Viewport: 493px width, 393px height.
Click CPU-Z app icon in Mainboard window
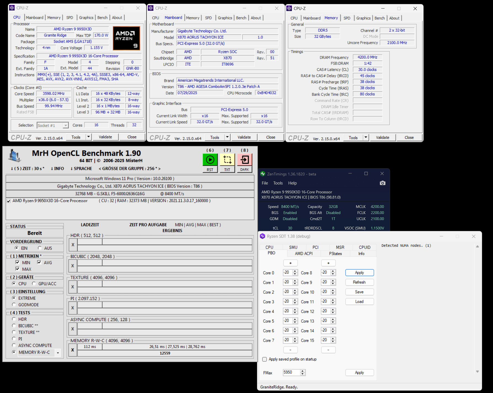(x=151, y=8)
